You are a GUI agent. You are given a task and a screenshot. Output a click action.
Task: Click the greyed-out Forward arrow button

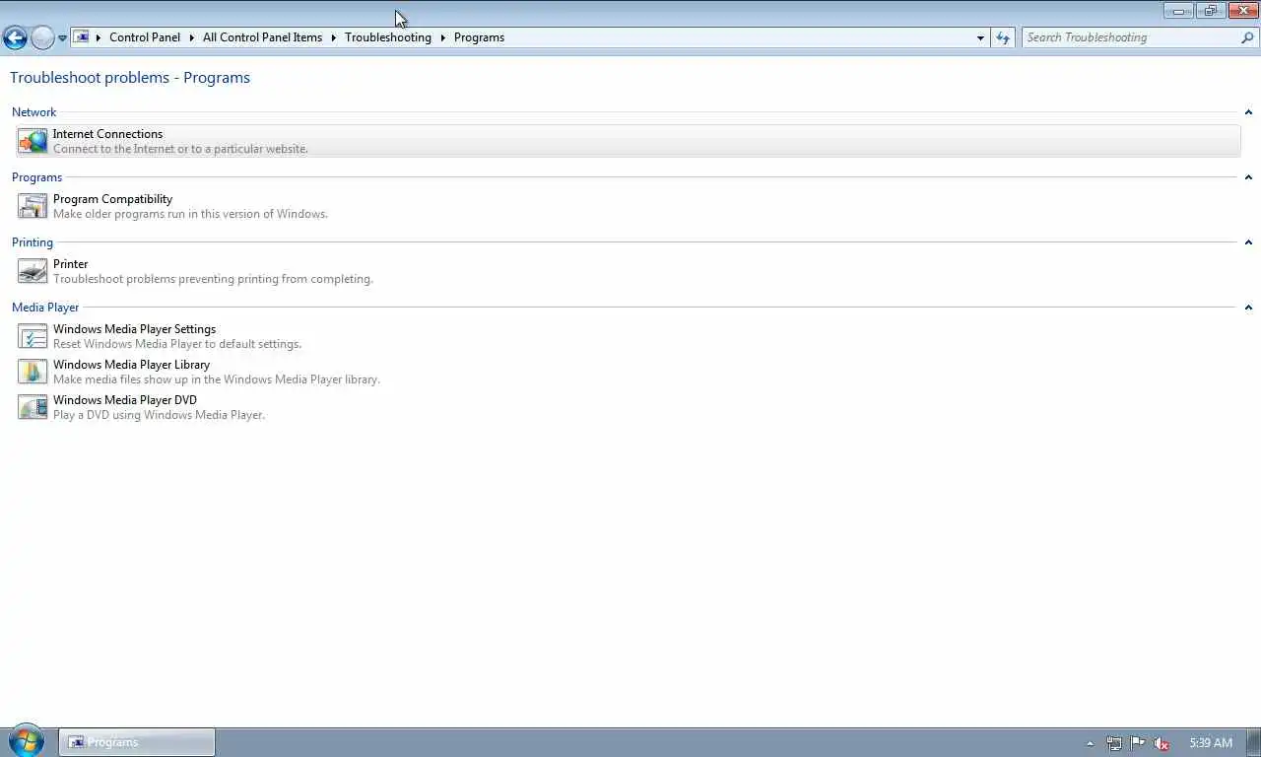click(42, 37)
